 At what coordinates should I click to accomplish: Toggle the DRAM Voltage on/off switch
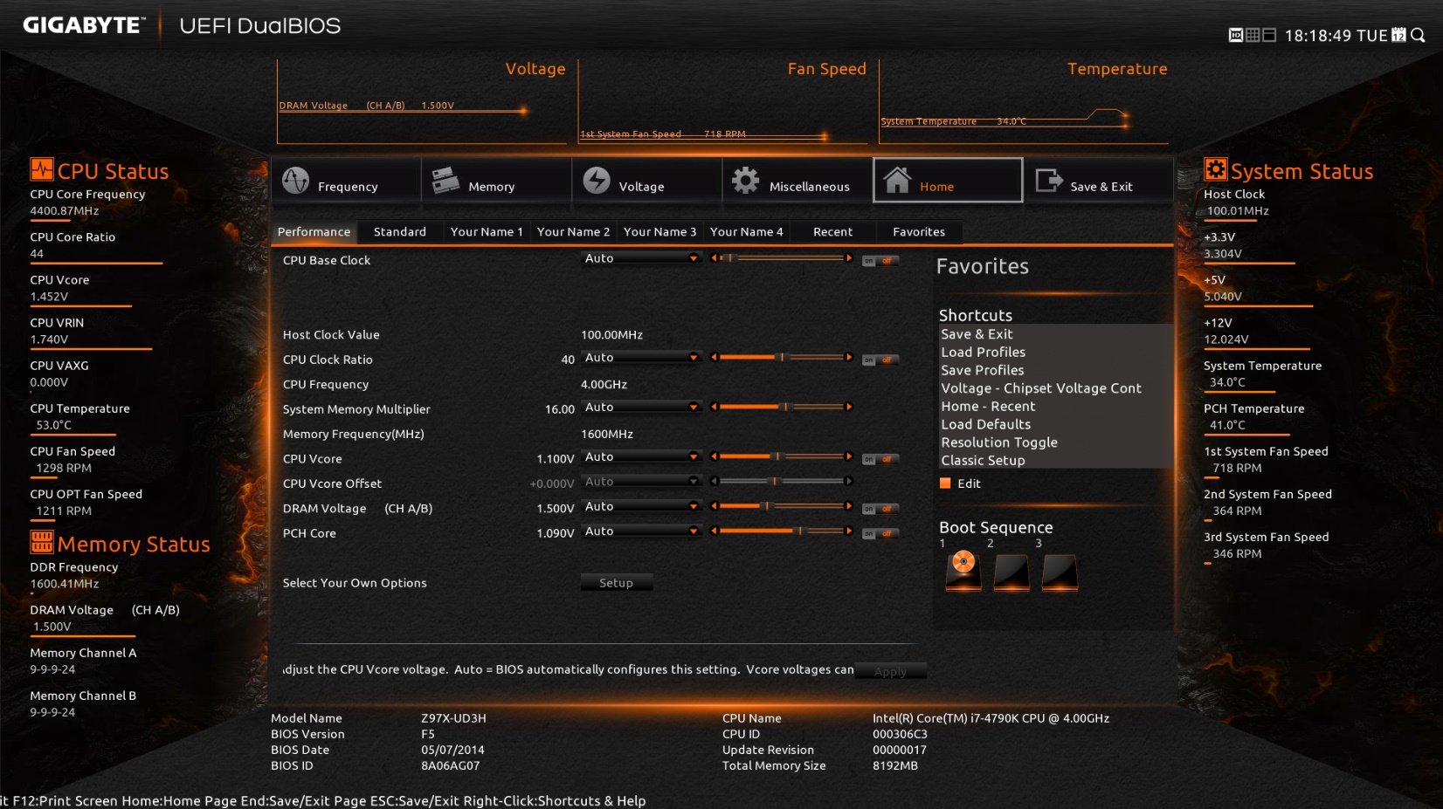(x=879, y=509)
